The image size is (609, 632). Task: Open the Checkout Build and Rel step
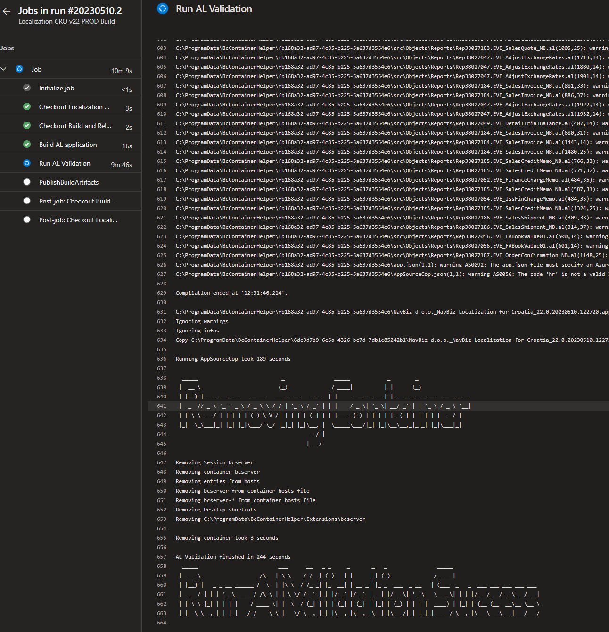click(x=75, y=126)
